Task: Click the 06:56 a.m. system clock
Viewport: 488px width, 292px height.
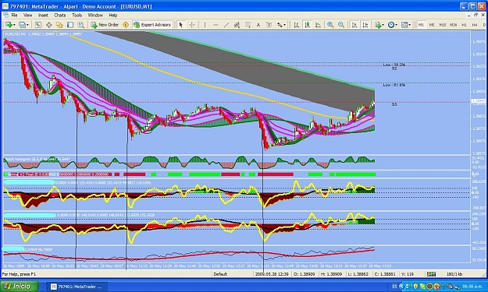Action: [473, 287]
